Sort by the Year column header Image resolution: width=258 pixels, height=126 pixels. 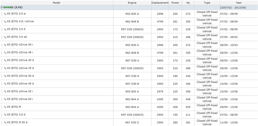[x=239, y=3]
